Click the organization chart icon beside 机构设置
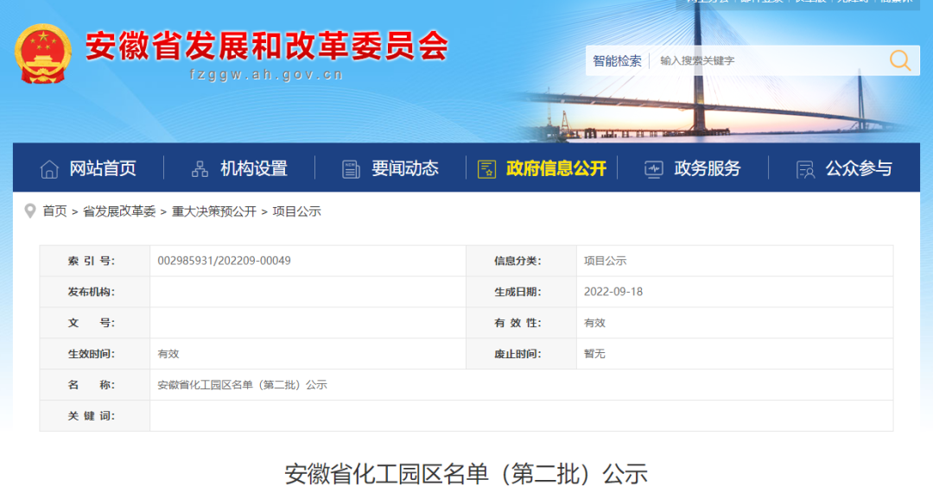This screenshot has width=933, height=486. (x=200, y=169)
